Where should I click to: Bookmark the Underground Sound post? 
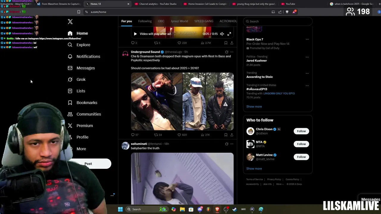[226, 135]
